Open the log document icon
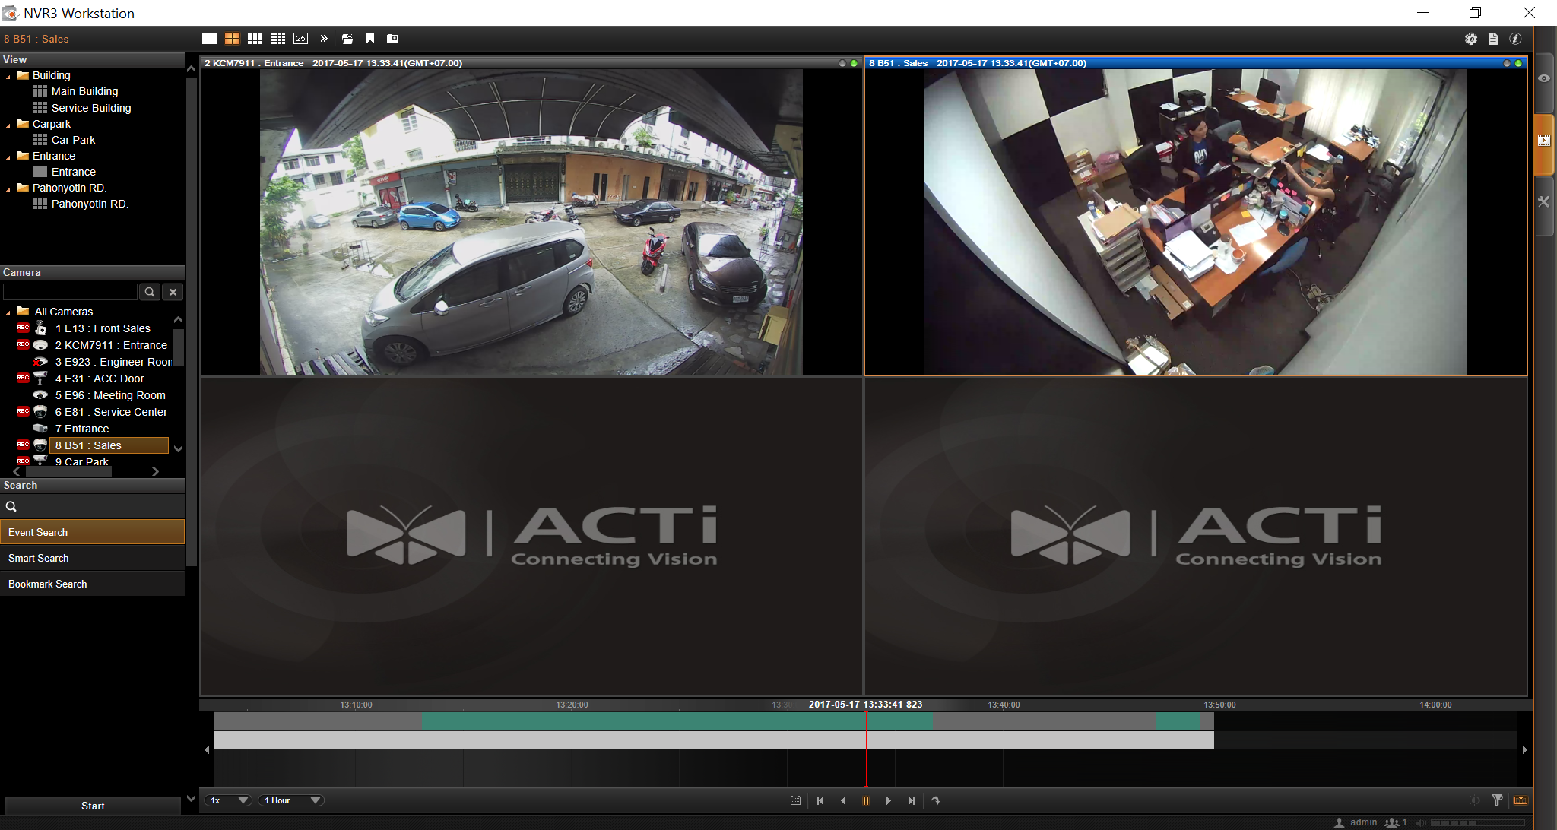This screenshot has width=1557, height=830. 1493,39
